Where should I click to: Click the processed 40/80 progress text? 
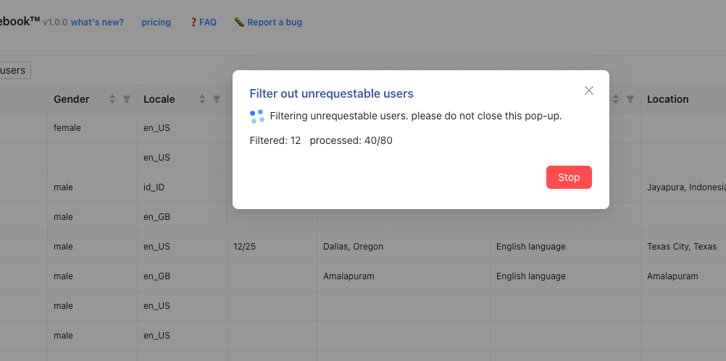(x=351, y=140)
